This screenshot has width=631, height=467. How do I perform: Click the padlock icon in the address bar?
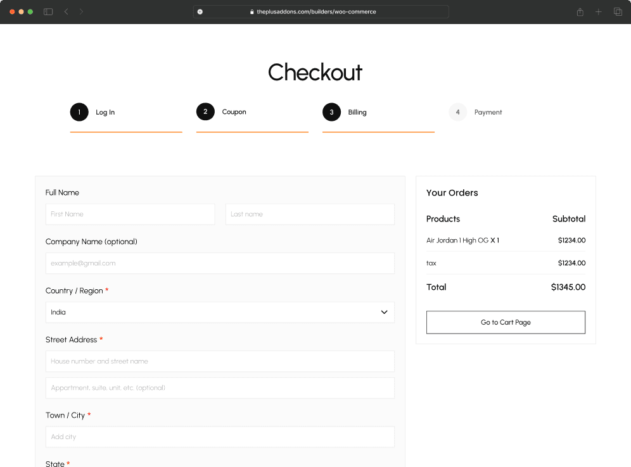252,11
